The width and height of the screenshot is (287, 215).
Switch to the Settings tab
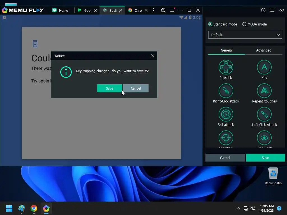pos(110,10)
